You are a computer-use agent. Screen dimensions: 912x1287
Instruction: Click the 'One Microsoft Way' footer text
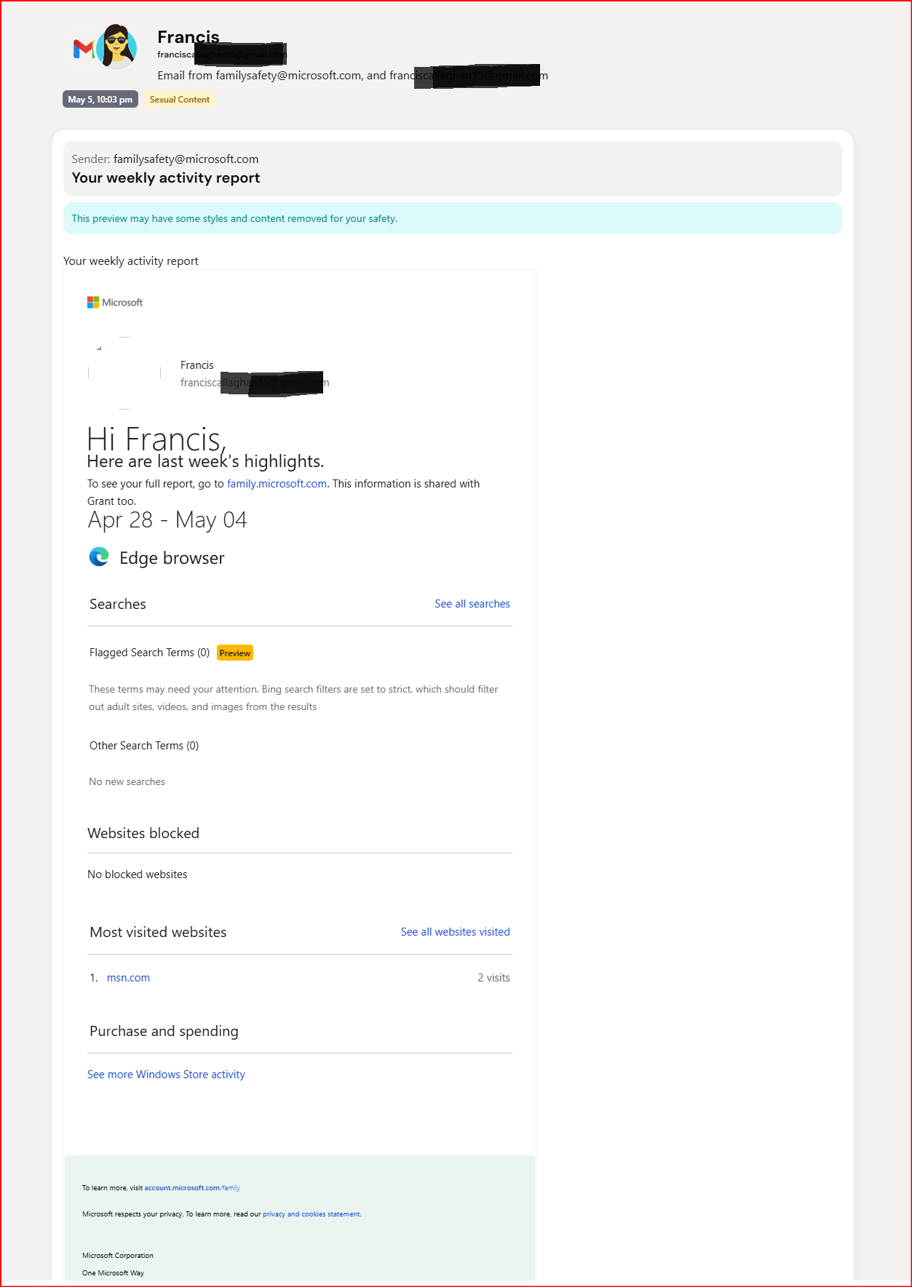tap(113, 1273)
